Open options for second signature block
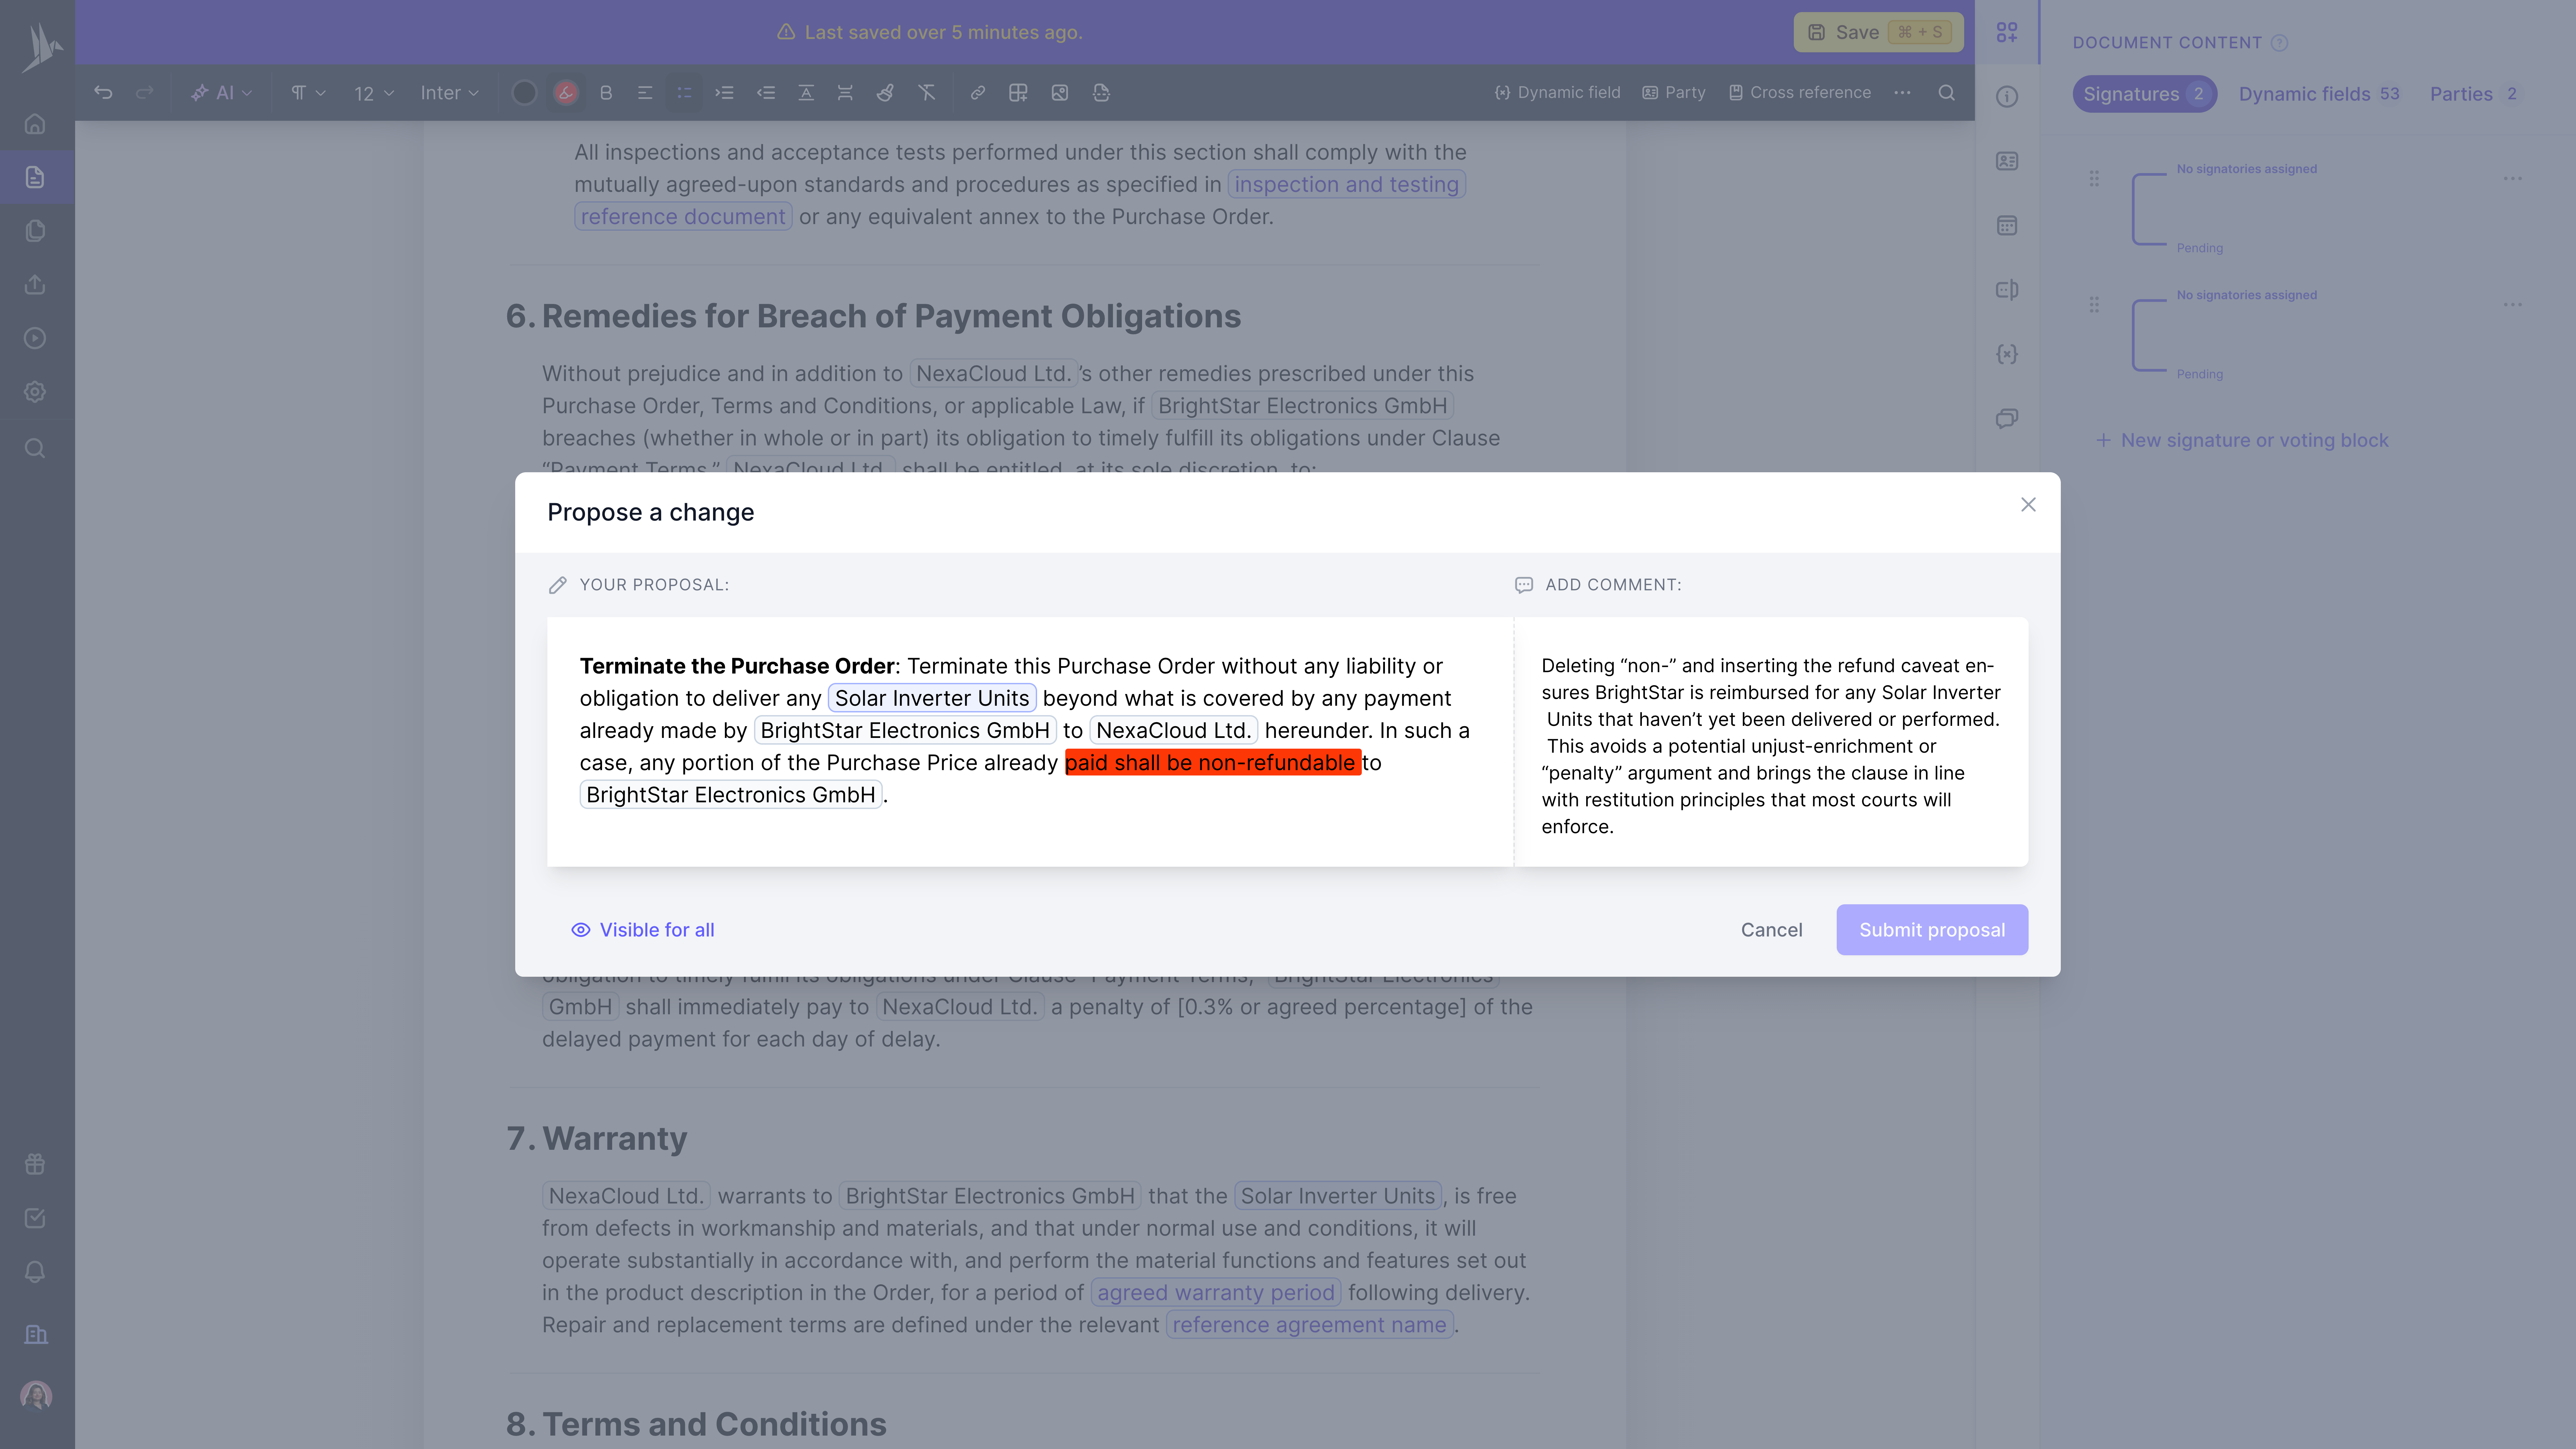 (x=2512, y=305)
